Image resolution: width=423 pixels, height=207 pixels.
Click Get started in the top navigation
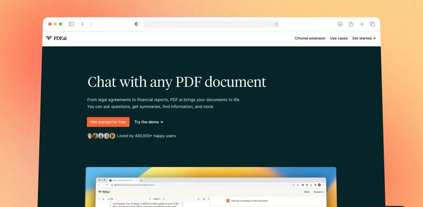pyautogui.click(x=364, y=38)
